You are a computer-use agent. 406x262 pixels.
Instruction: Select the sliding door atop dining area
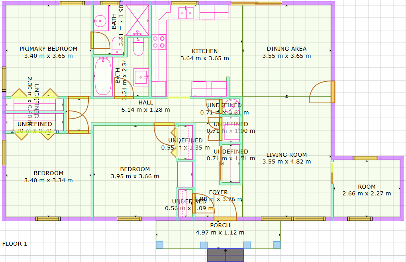[x=256, y=3]
